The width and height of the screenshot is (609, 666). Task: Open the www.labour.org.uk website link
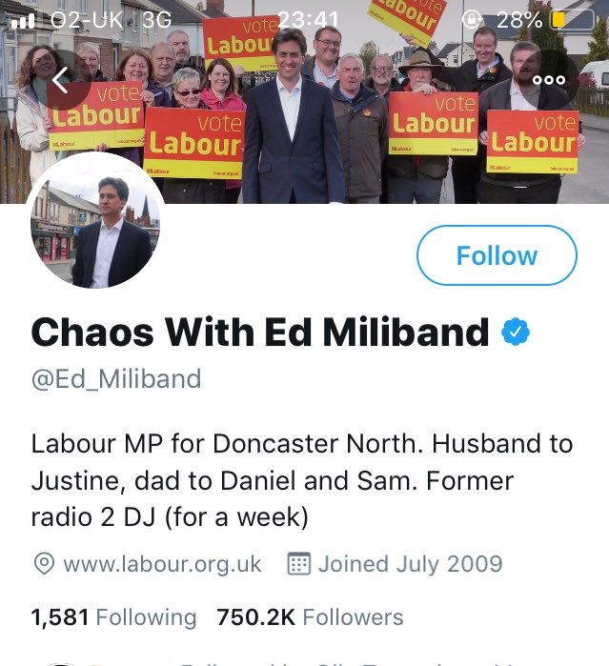click(162, 563)
